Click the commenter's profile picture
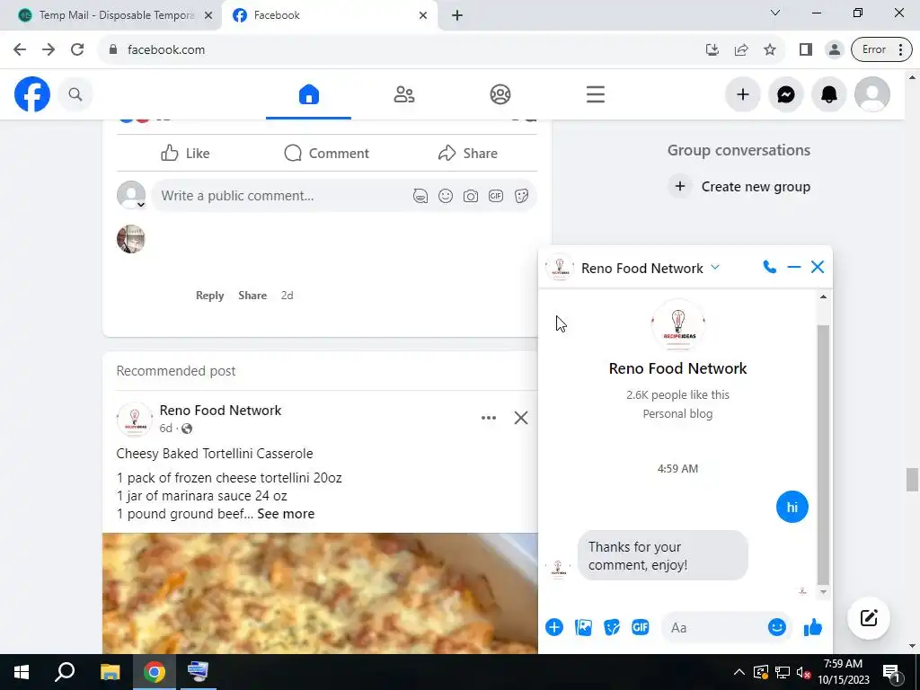Image resolution: width=920 pixels, height=690 pixels. (131, 239)
